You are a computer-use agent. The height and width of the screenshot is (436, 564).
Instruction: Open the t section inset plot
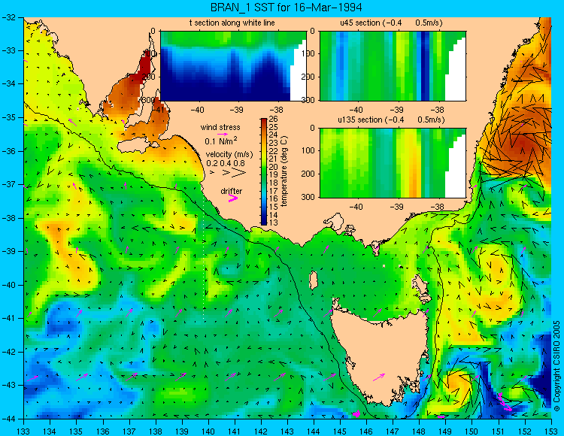click(233, 66)
